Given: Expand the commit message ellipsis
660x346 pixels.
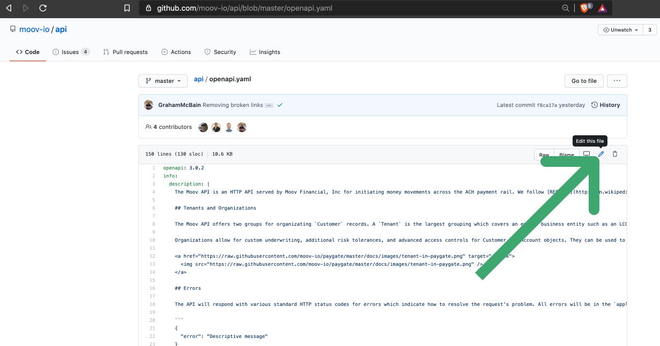Looking at the screenshot, I should coord(269,105).
